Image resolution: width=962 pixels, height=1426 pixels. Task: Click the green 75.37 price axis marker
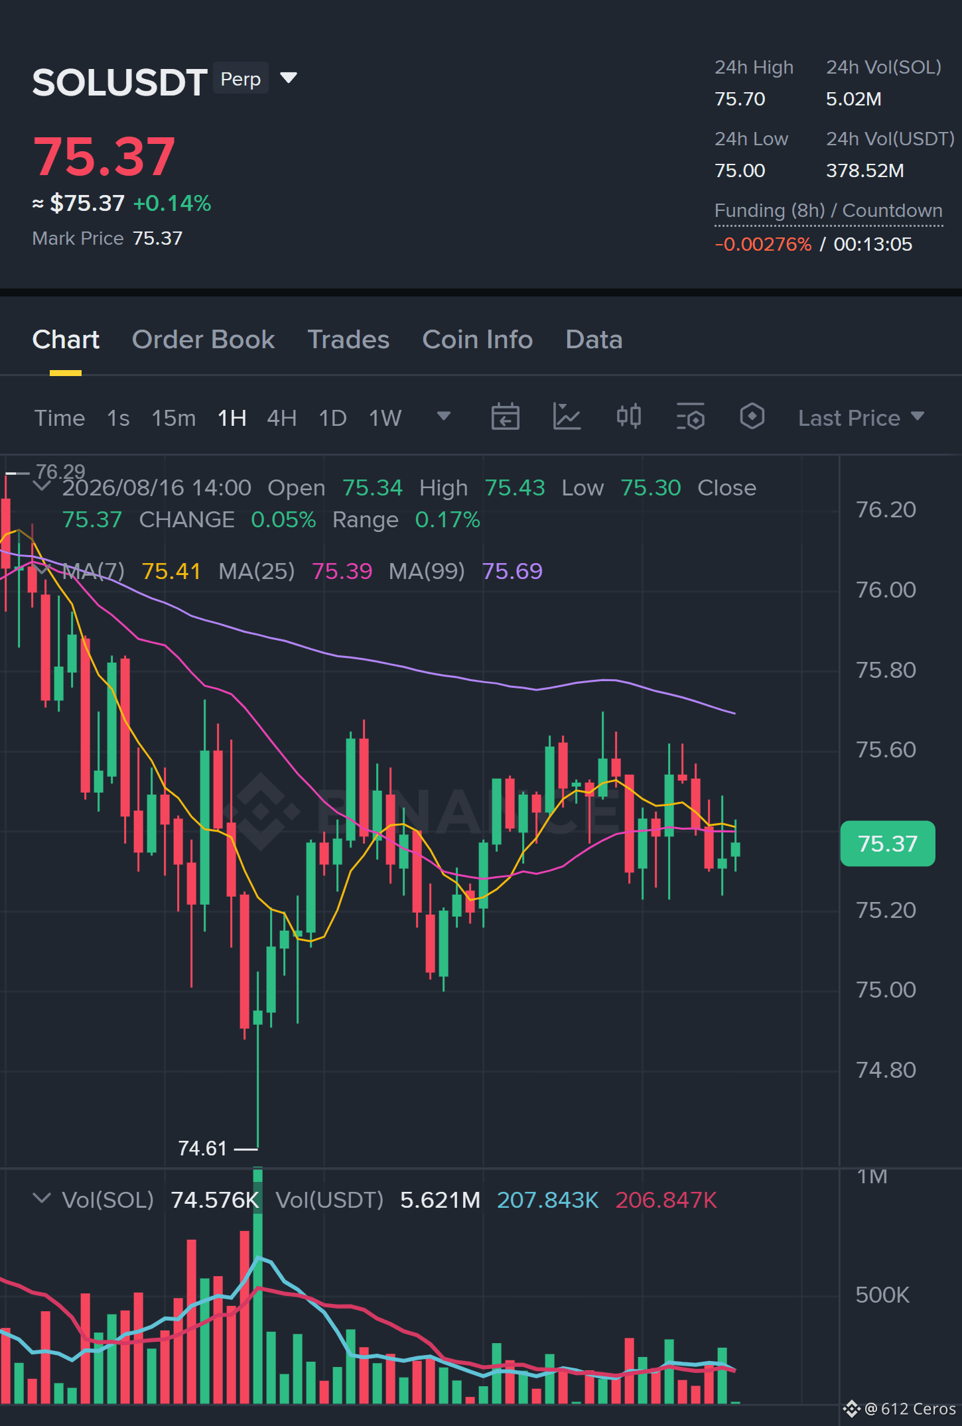tap(887, 844)
